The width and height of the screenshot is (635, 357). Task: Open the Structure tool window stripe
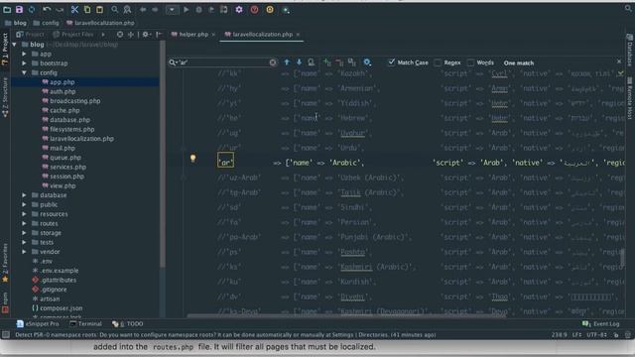pos(5,97)
